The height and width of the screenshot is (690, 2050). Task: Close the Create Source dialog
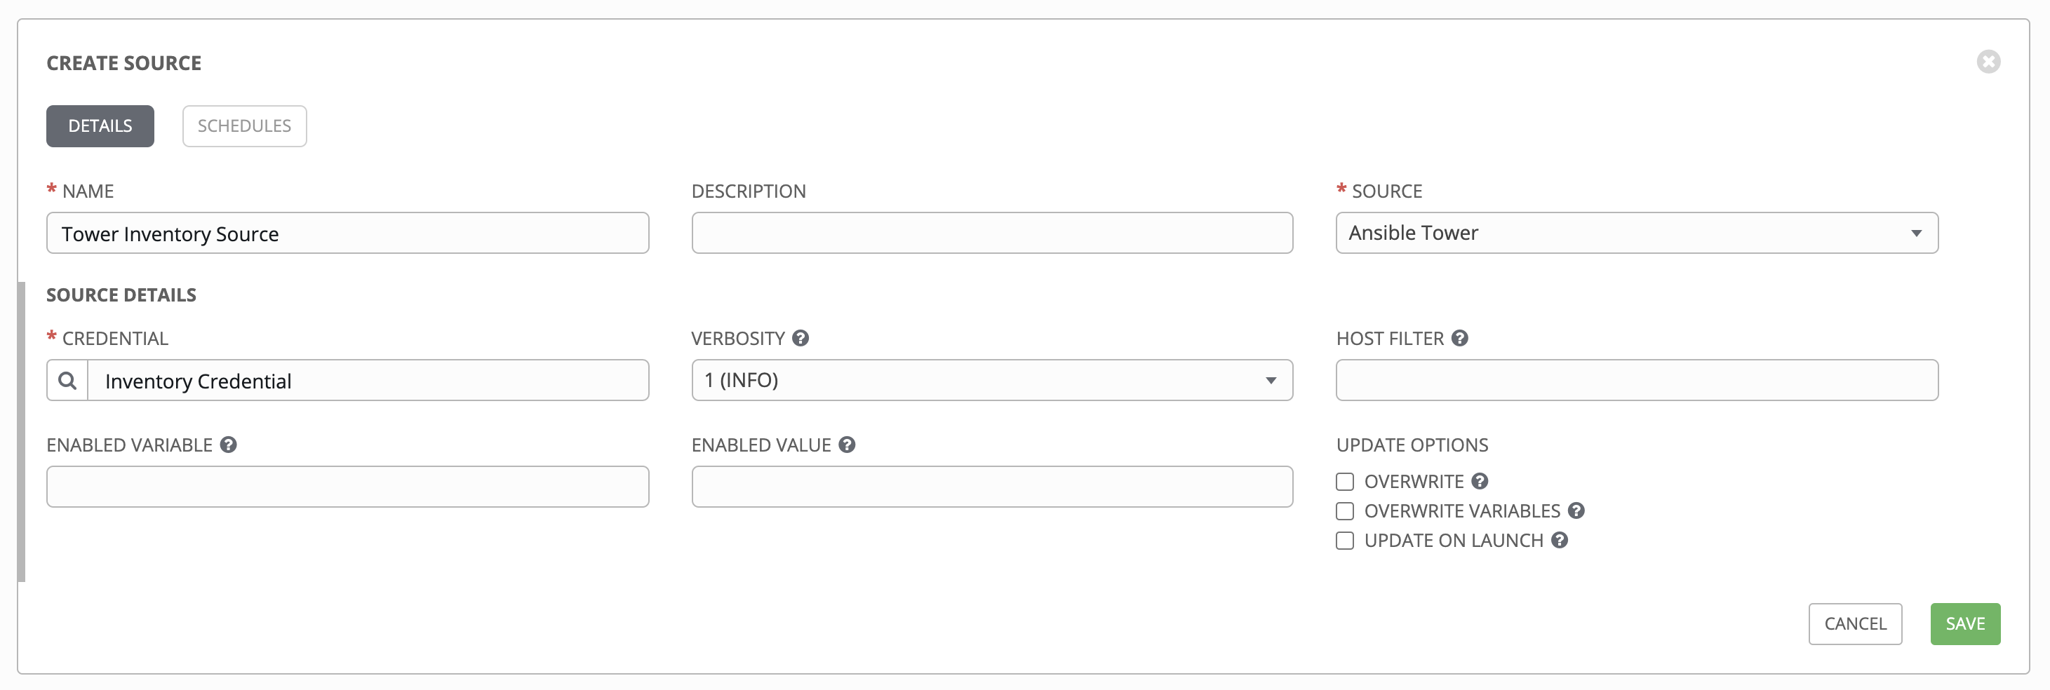tap(1988, 62)
